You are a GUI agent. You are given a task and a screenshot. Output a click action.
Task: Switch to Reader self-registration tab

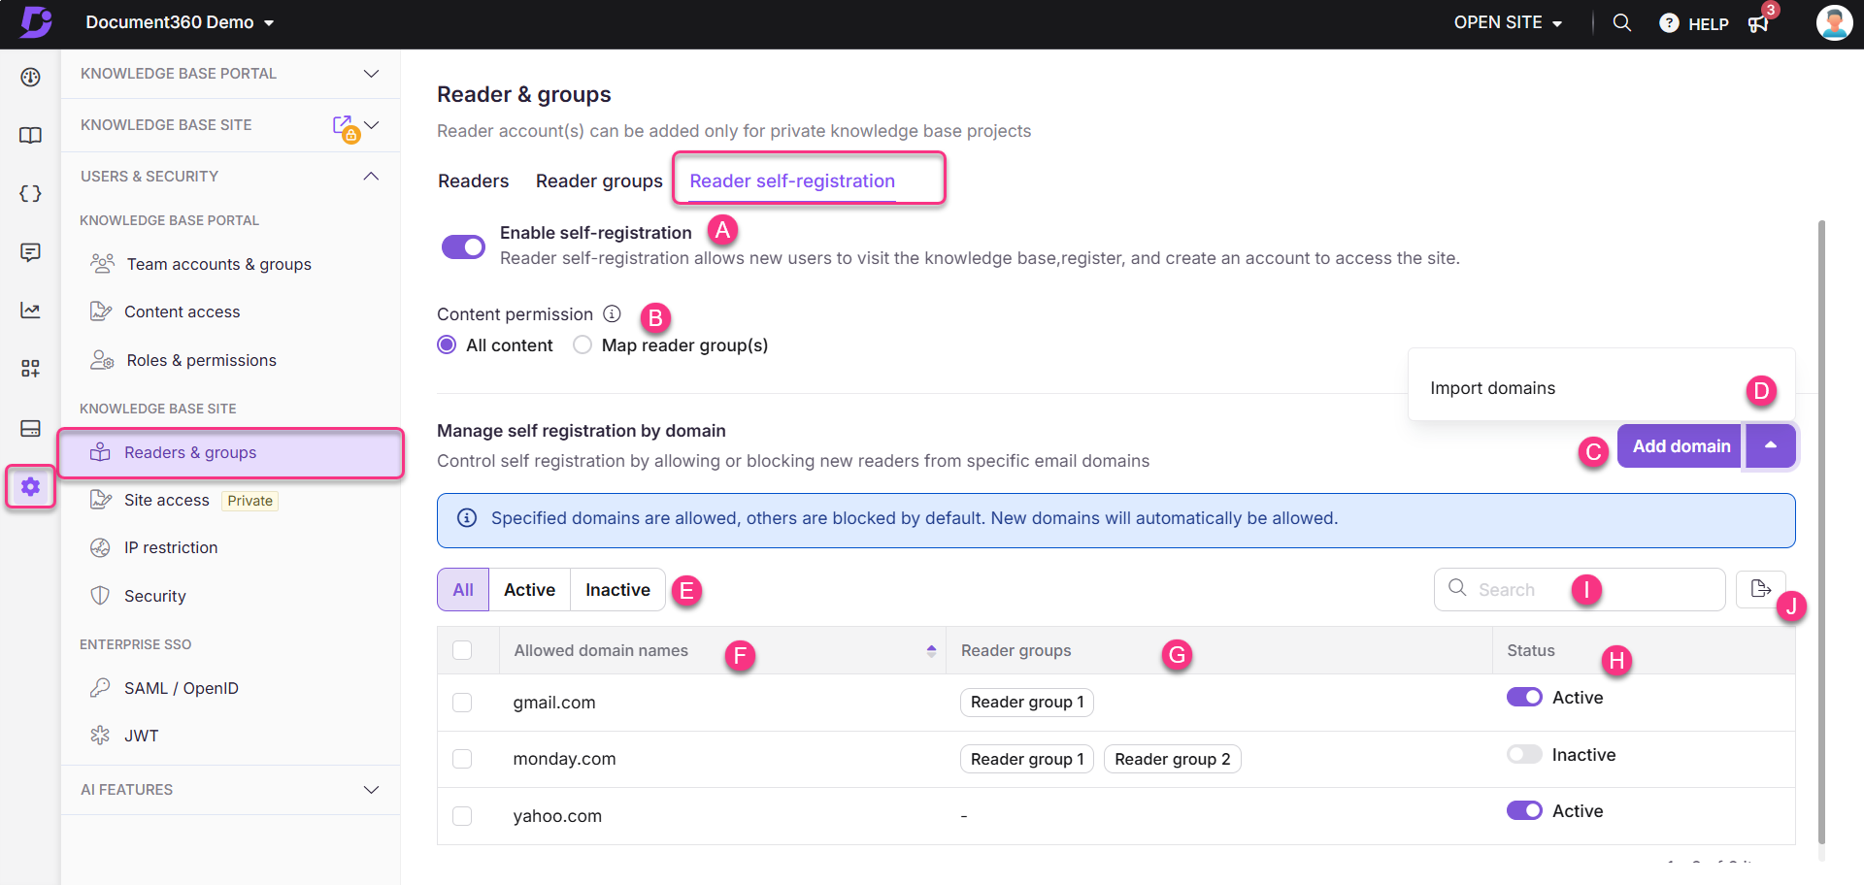792,180
